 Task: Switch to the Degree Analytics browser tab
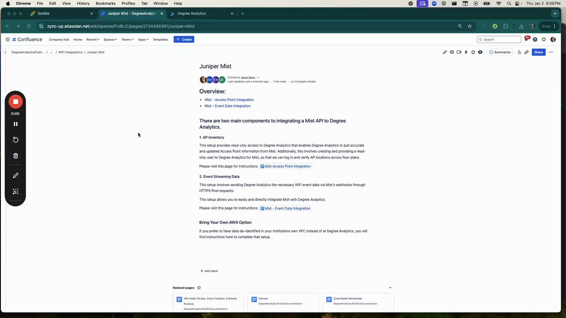201,13
